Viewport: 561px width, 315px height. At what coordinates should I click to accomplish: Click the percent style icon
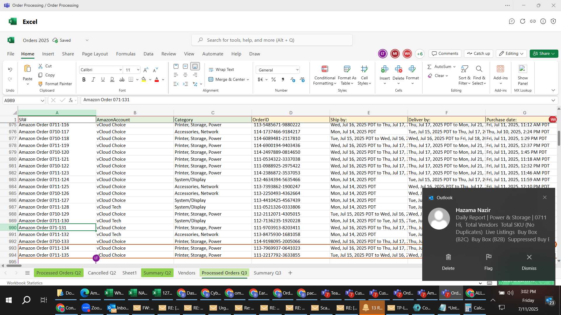pyautogui.click(x=273, y=79)
